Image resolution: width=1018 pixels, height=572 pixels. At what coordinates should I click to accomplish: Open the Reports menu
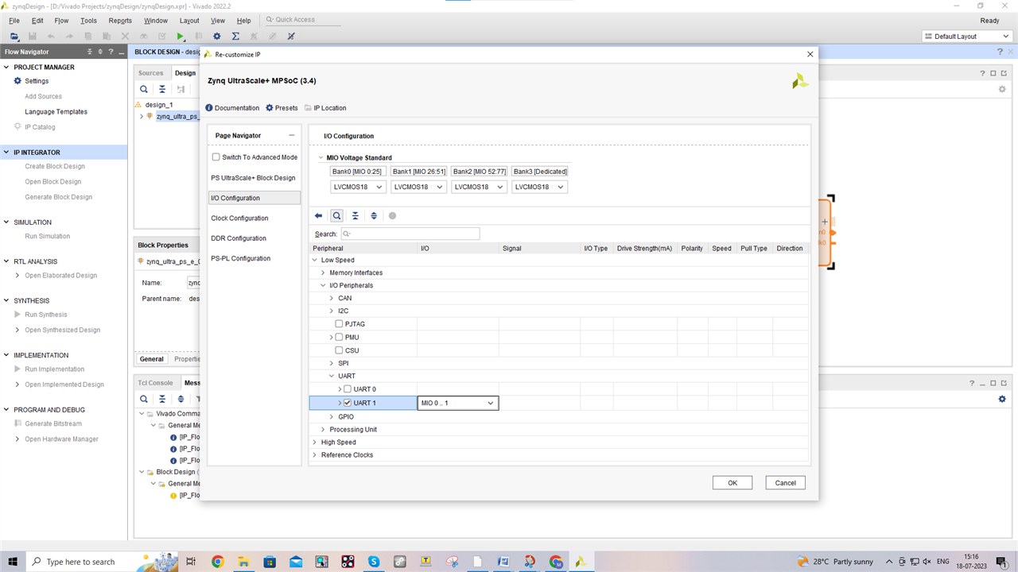pos(120,21)
